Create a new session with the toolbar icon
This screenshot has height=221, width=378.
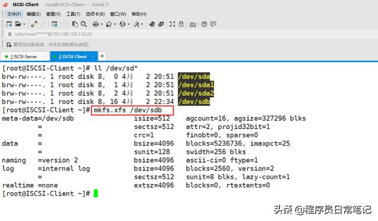[9, 24]
